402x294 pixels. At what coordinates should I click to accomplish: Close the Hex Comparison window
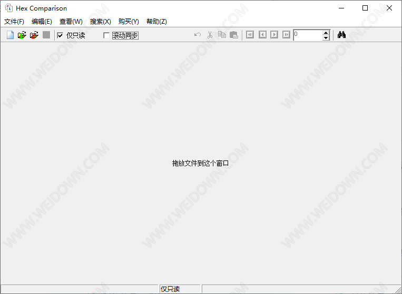[389, 8]
